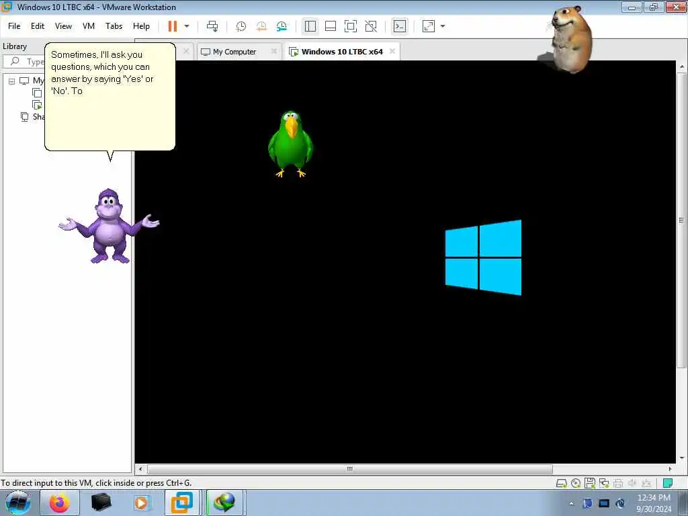Click the USB device status icon
This screenshot has width=688, height=516.
646,484
